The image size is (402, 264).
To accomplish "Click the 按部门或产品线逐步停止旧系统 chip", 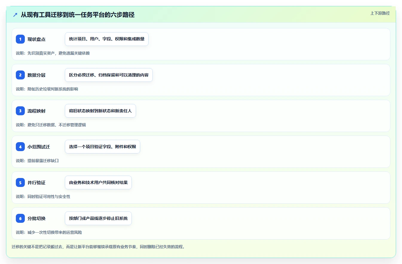I will point(98,218).
